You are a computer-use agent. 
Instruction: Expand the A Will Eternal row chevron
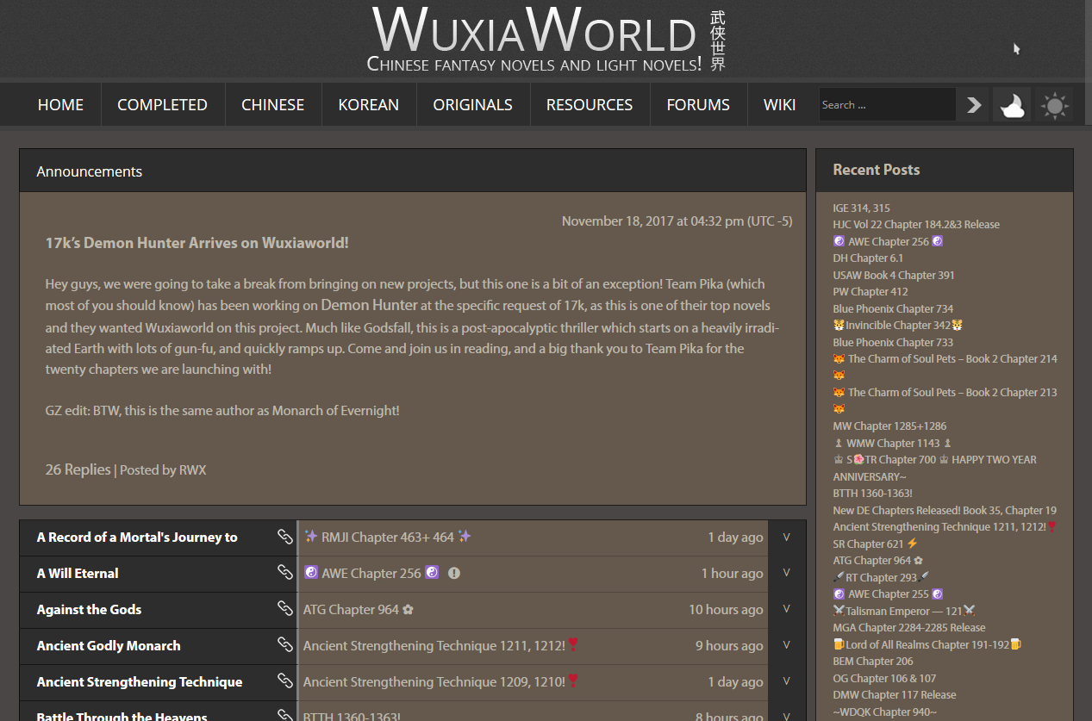(x=786, y=573)
